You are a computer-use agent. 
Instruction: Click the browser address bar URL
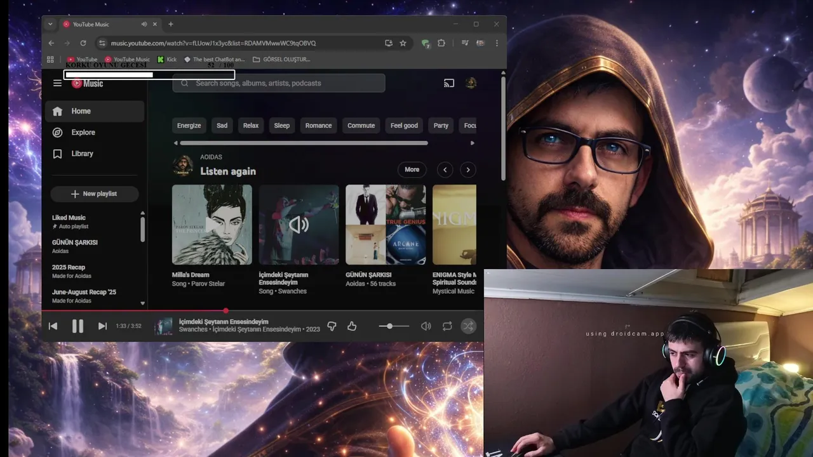point(213,43)
